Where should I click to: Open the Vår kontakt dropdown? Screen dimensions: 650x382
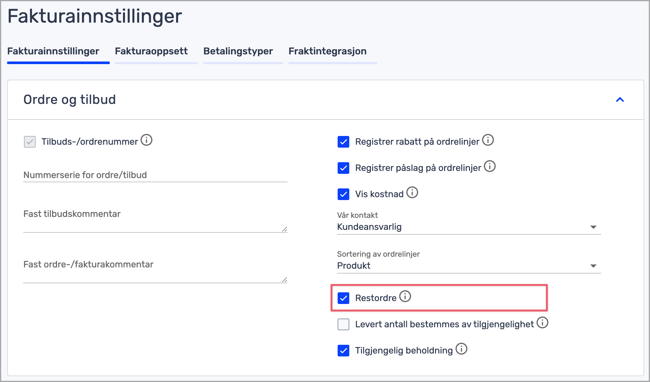tap(469, 227)
